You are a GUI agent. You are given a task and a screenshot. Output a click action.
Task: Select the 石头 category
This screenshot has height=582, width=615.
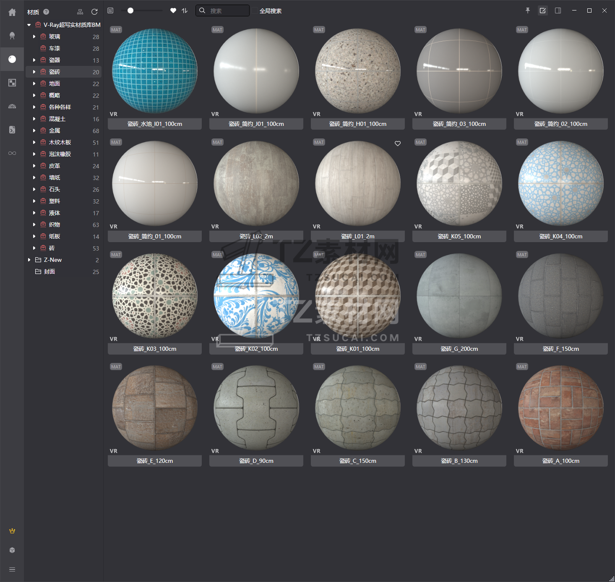tap(64, 189)
